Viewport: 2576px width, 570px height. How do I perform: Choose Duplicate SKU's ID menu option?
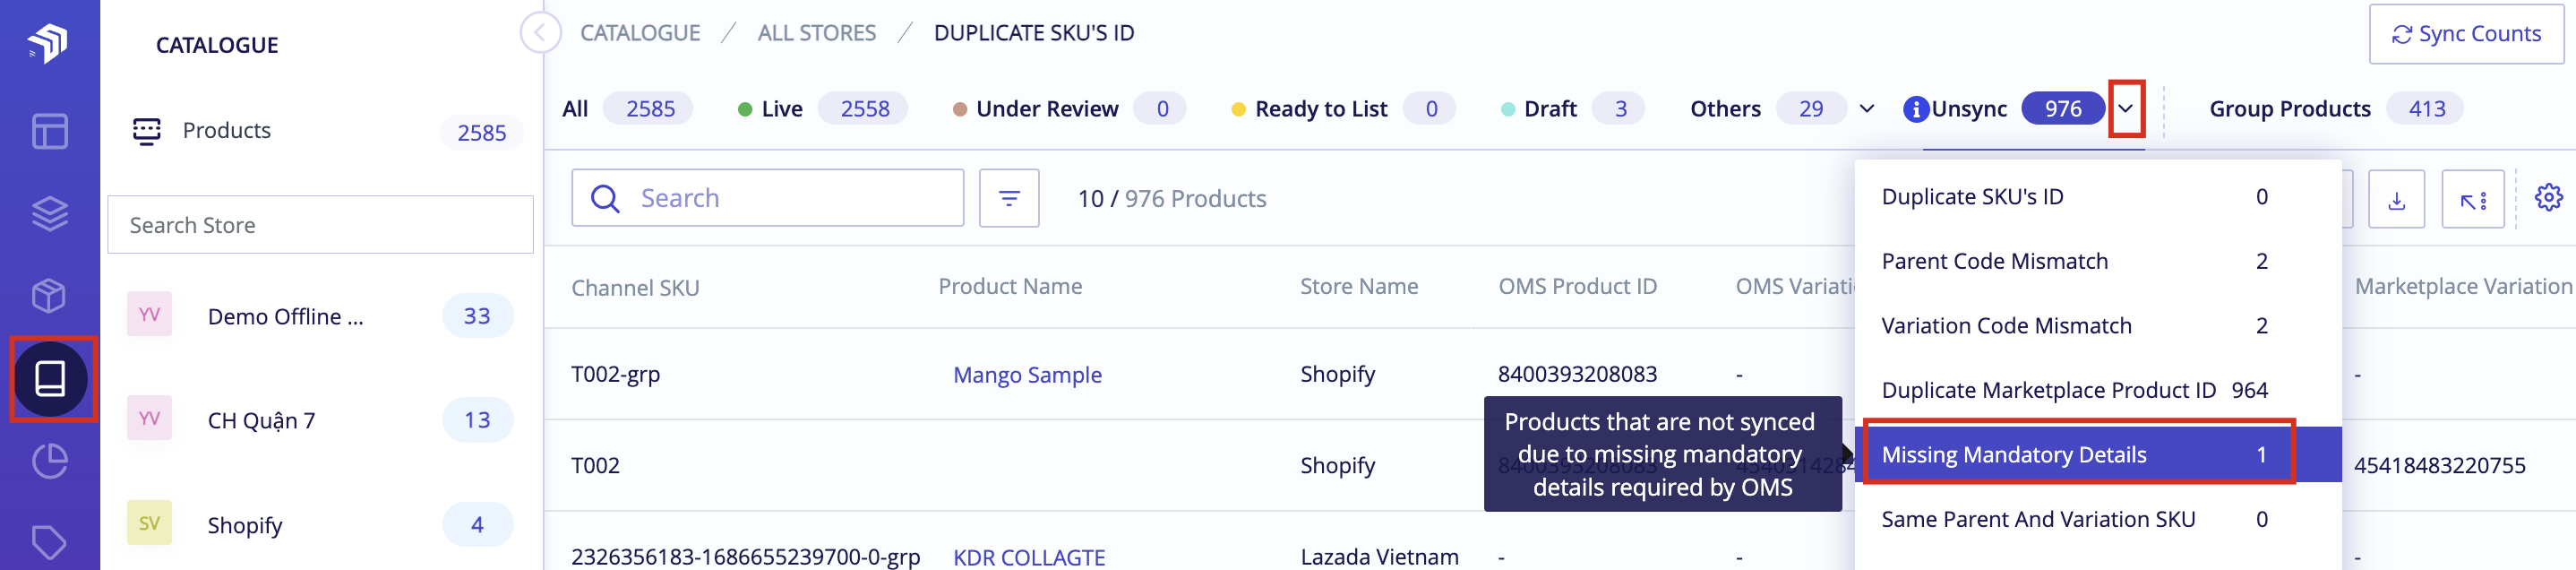tap(2097, 197)
